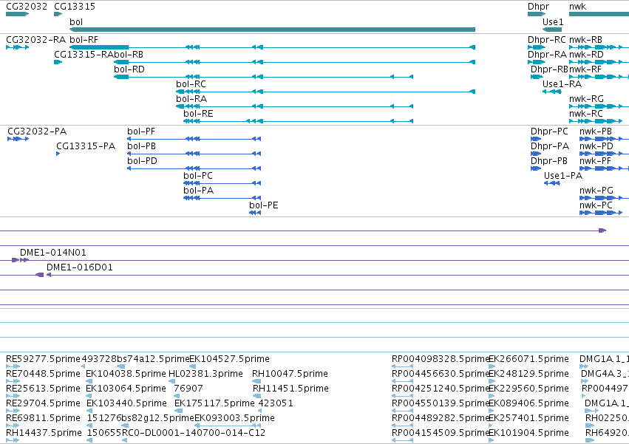629x444 pixels.
Task: Click the CG32032-RA transcript label
Action: [35, 39]
